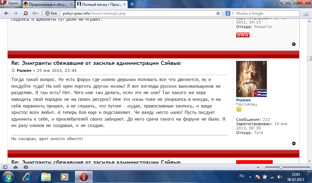Open Opera Link cloud icon
Screen dimensions: 312x183
tap(16, 167)
